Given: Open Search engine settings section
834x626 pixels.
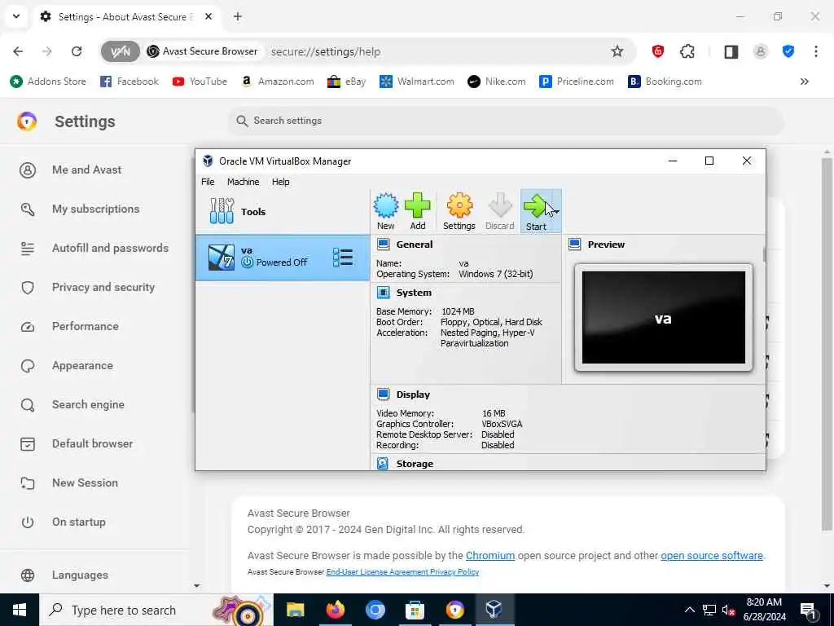Looking at the screenshot, I should coord(88,404).
